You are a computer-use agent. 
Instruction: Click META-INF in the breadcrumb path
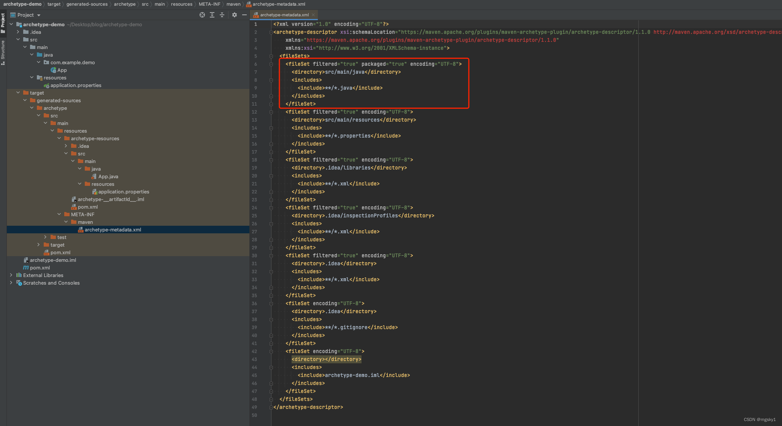[209, 4]
